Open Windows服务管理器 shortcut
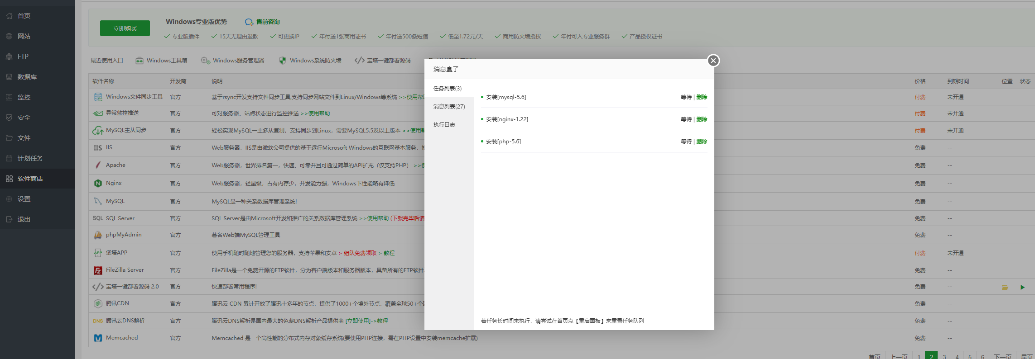Screen dimensions: 1035x359 point(232,61)
